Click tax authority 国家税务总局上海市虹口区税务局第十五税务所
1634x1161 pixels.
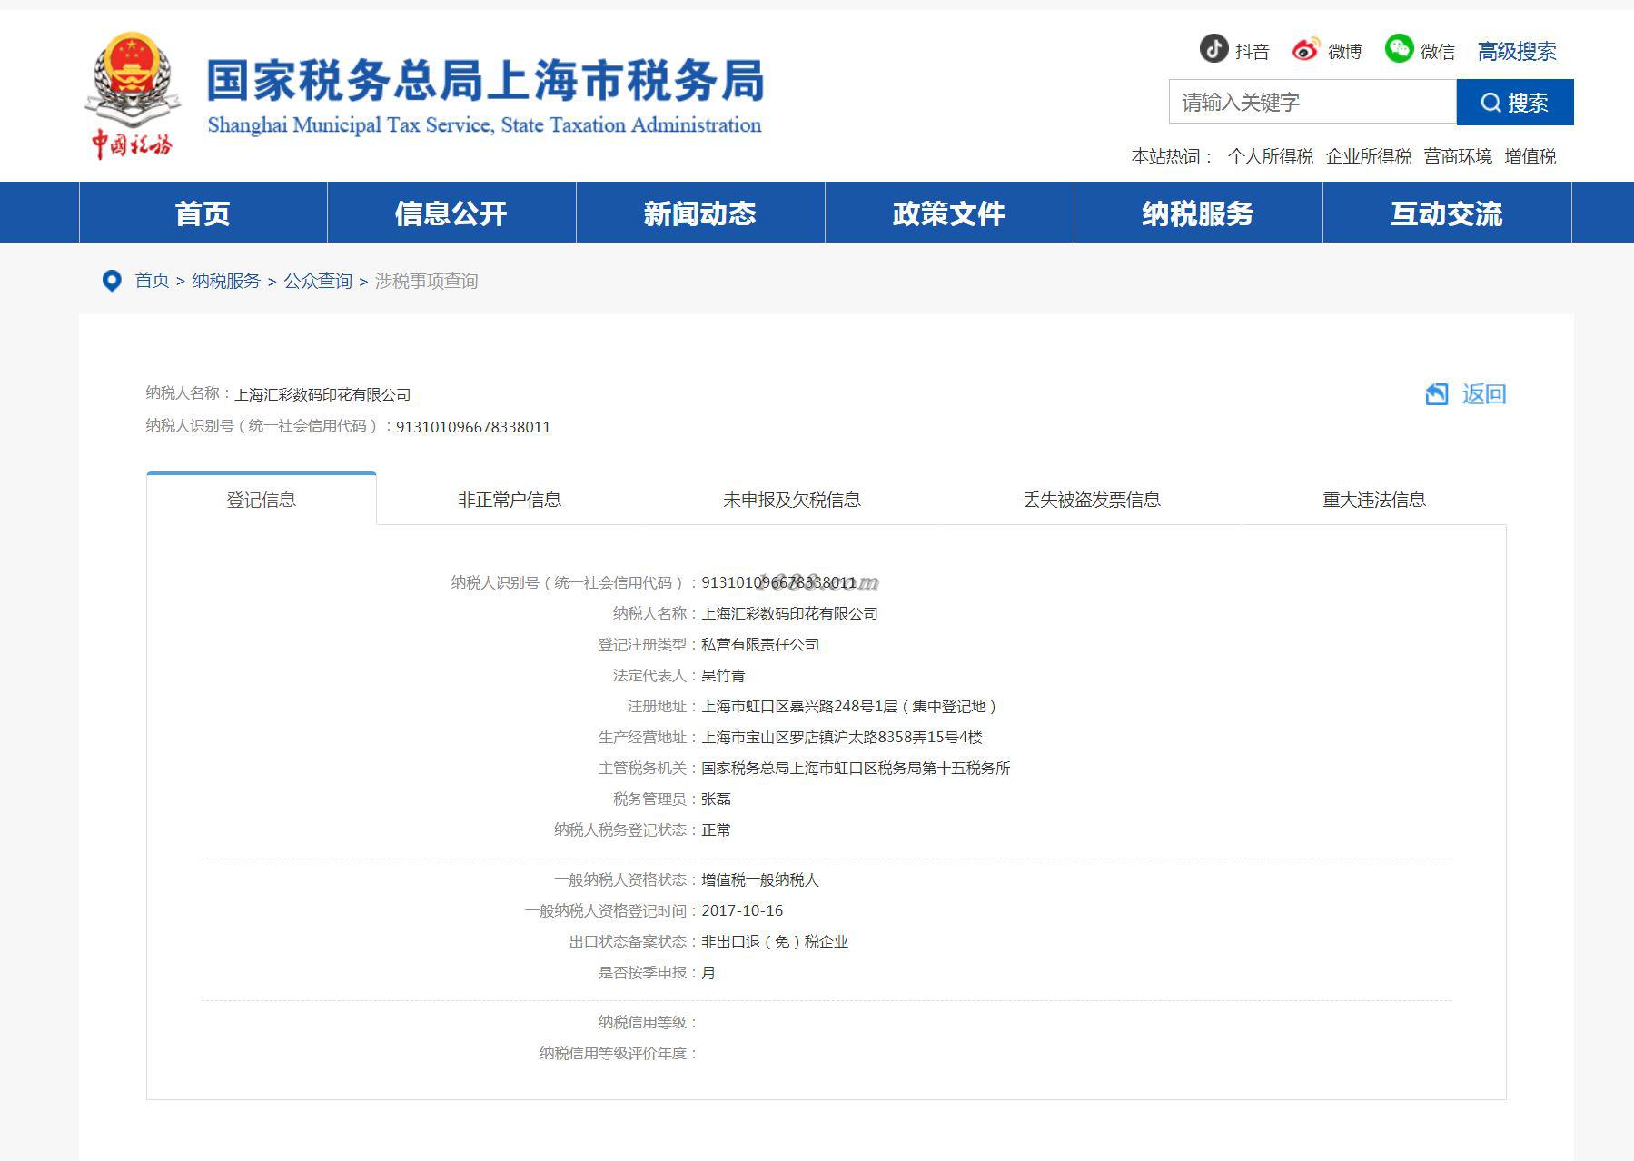coord(856,769)
